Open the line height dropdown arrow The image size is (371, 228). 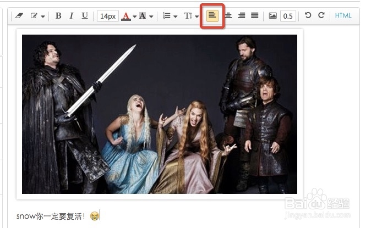coord(197,16)
